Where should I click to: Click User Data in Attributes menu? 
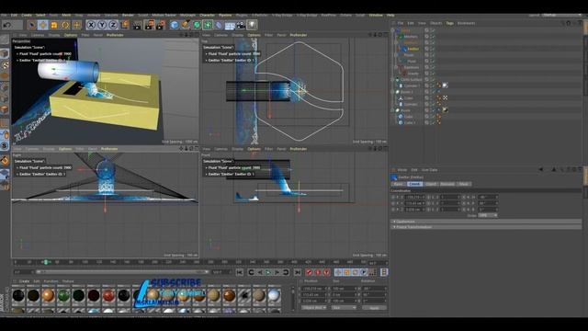click(x=430, y=170)
